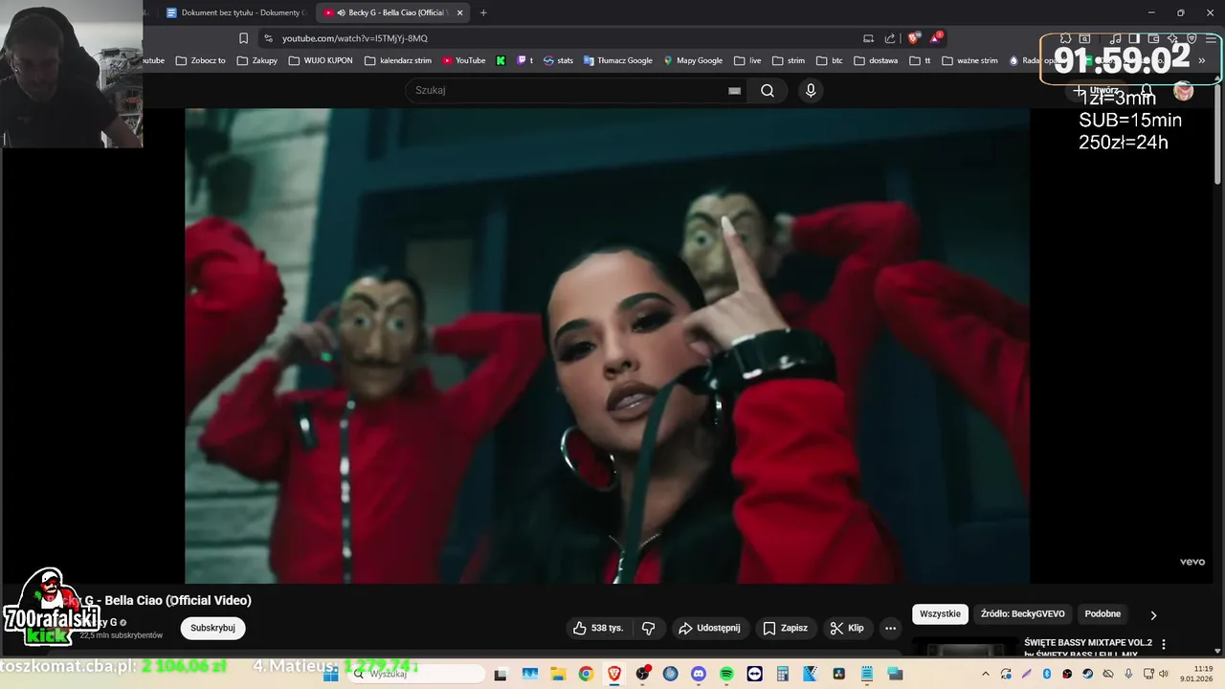Open the btc bookmark folder
This screenshot has height=689, width=1225.
pyautogui.click(x=830, y=60)
